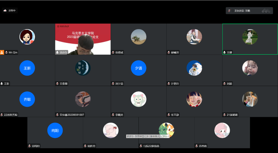This screenshot has width=278, height=153.
Task: Select 21温璐璐's photo avatar
Action: tap(250, 99)
